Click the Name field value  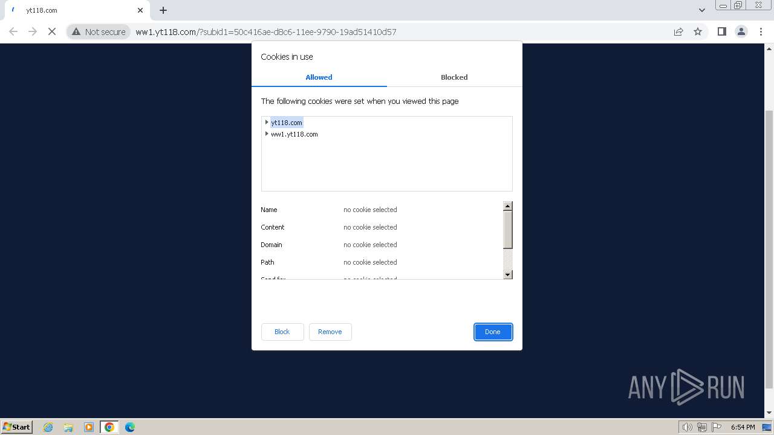click(x=370, y=210)
